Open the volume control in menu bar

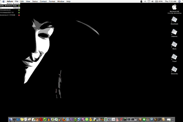152,2
